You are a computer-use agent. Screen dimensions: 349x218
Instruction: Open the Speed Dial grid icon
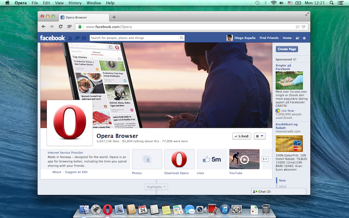point(70,27)
